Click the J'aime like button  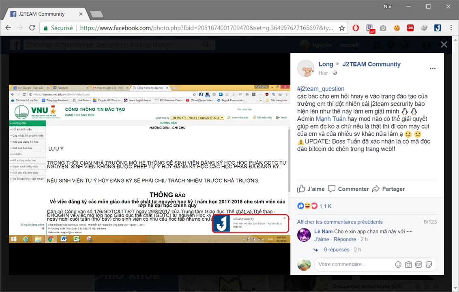[x=311, y=189]
